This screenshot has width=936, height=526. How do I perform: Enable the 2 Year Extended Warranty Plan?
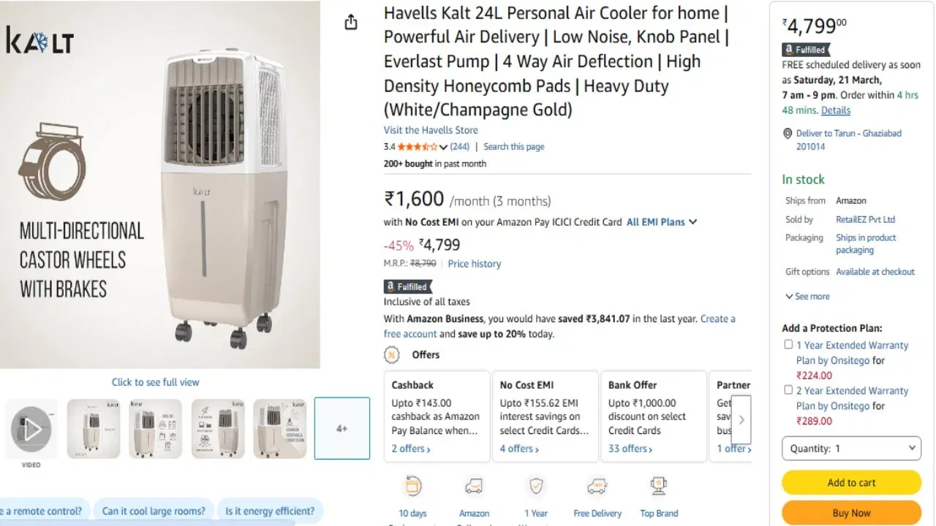pyautogui.click(x=788, y=389)
